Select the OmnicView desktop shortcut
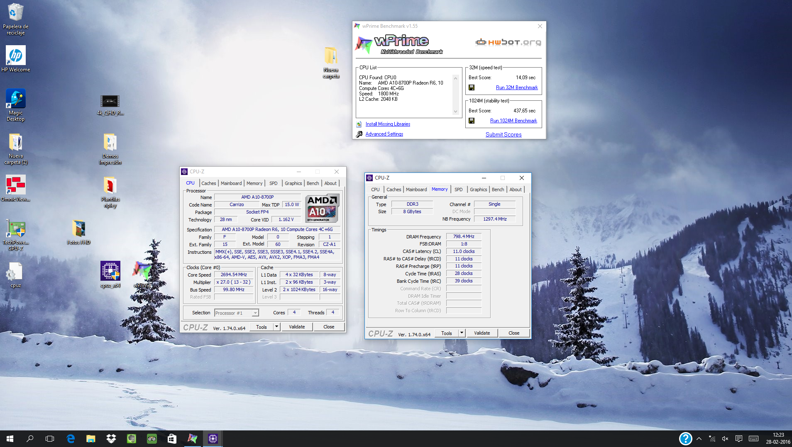 click(15, 189)
